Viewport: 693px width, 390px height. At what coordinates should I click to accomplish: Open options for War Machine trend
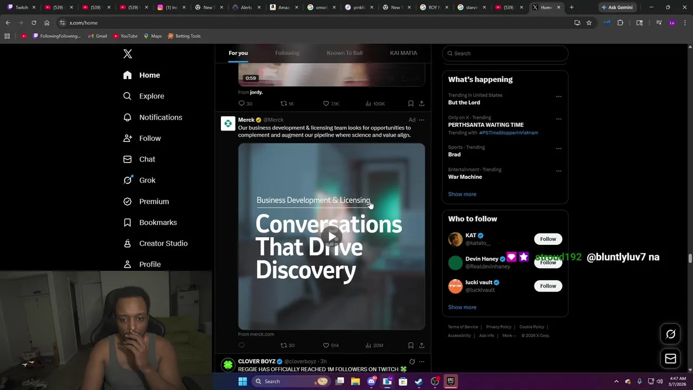(x=559, y=171)
